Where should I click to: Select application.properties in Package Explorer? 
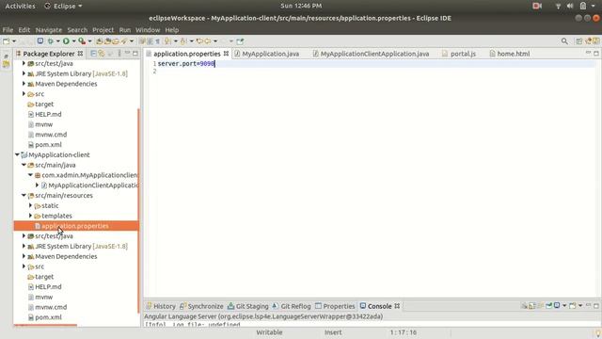(76, 226)
